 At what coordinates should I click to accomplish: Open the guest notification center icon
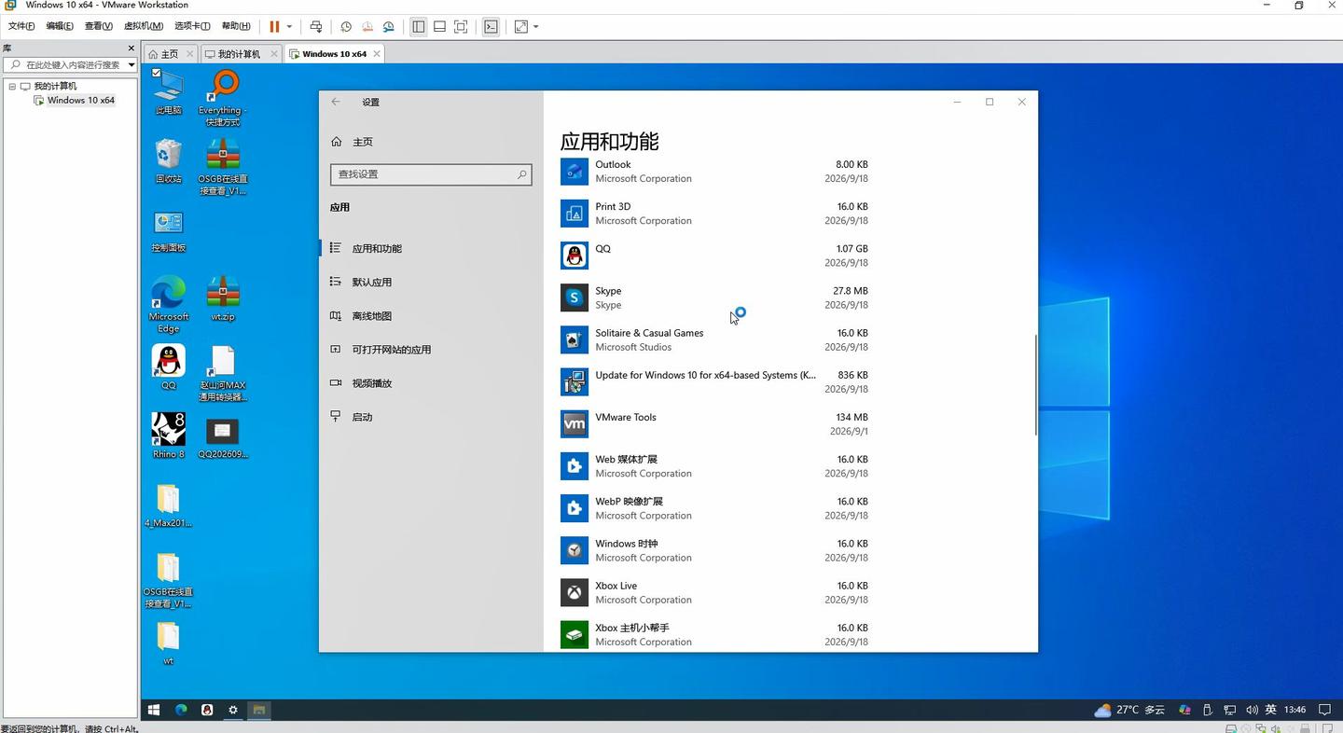tap(1324, 710)
